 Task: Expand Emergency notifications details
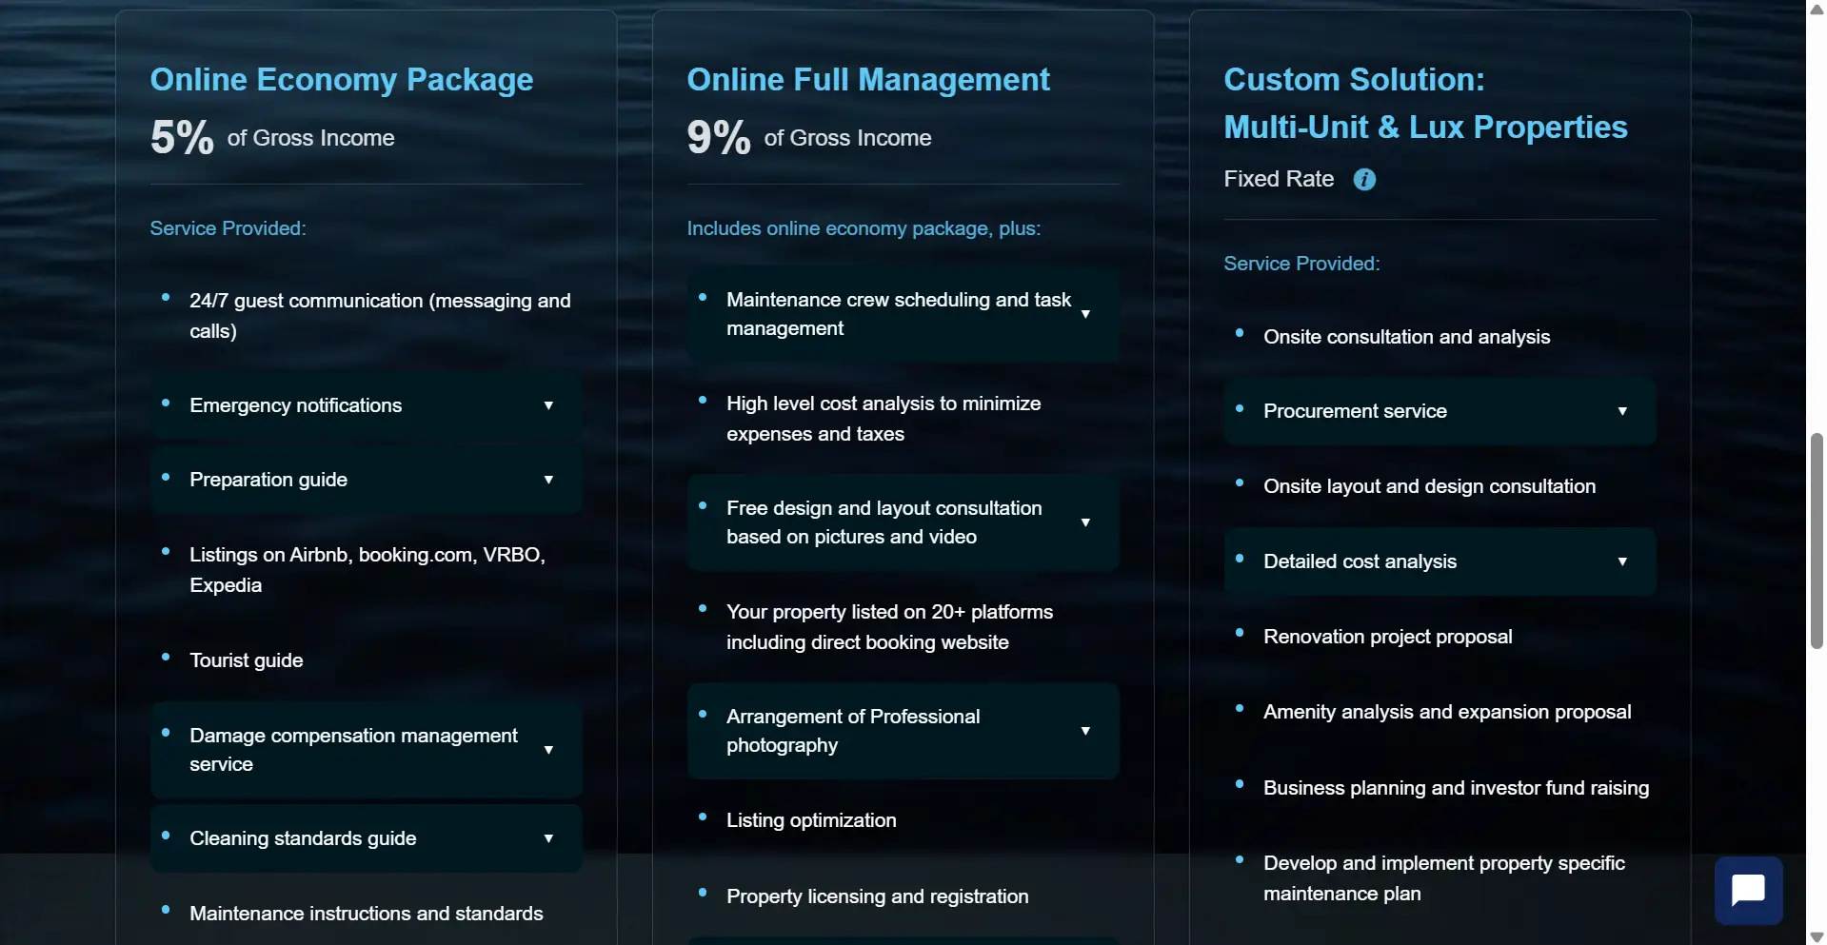[548, 405]
